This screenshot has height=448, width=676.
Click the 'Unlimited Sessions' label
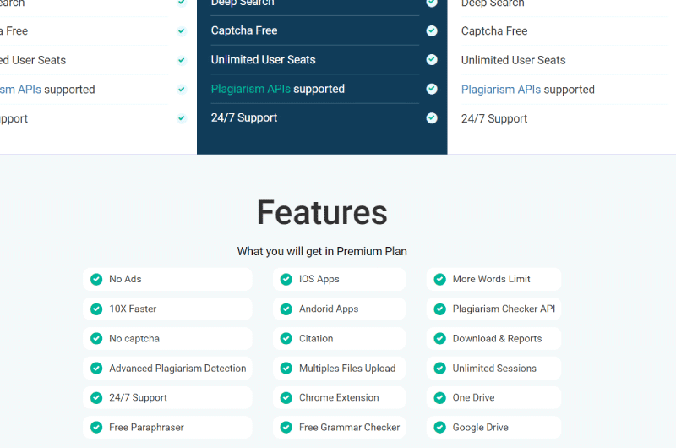(494, 369)
